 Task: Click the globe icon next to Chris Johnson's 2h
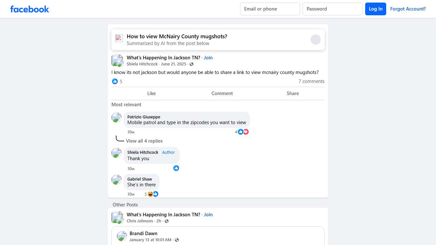(x=166, y=221)
